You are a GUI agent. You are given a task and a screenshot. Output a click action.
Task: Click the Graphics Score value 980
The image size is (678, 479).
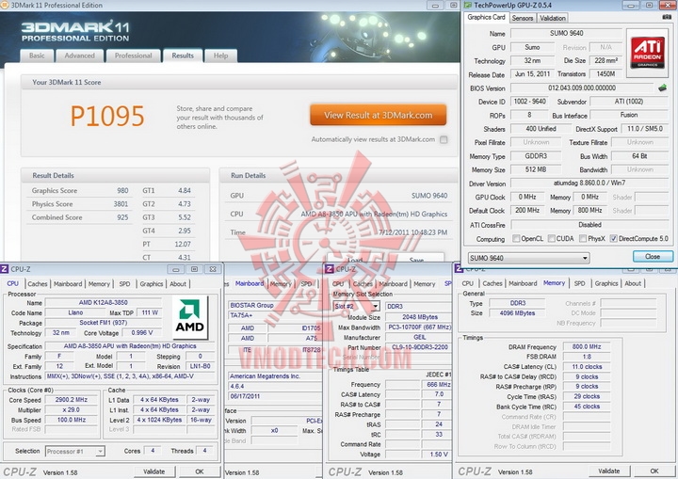(x=122, y=191)
